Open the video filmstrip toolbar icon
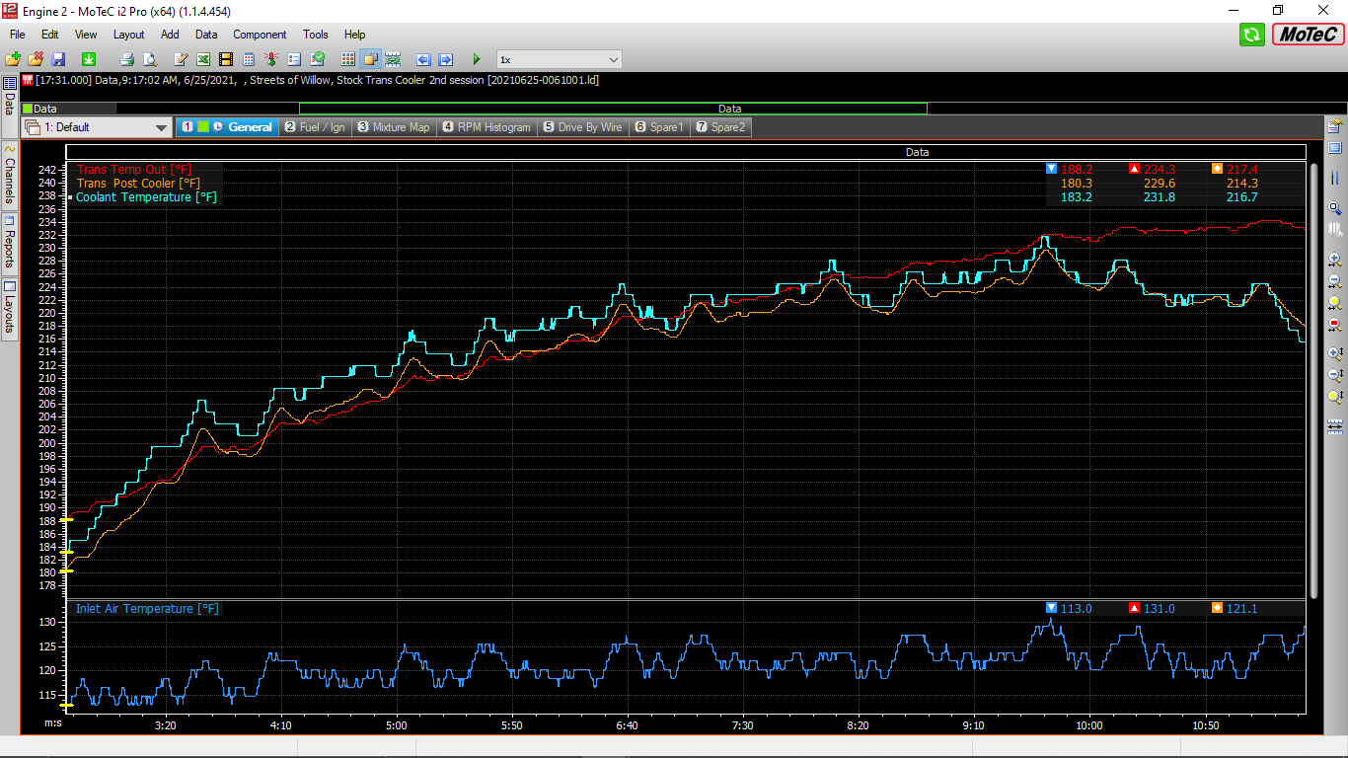Viewport: 1348px width, 758px height. 226,60
